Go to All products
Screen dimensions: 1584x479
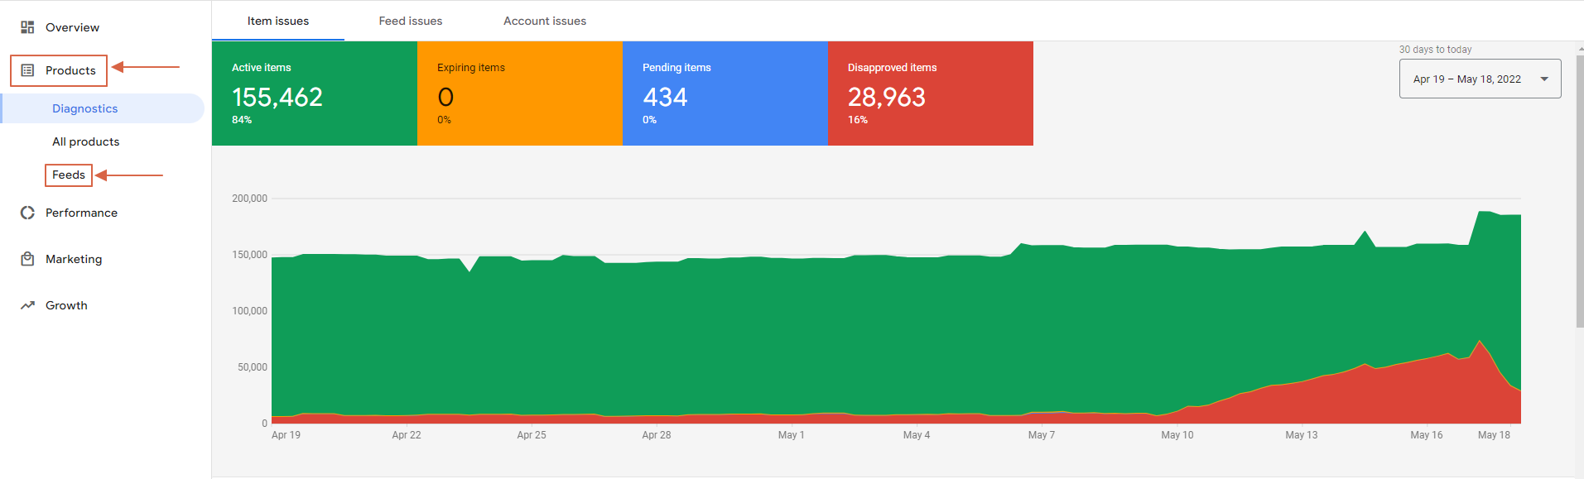tap(85, 141)
